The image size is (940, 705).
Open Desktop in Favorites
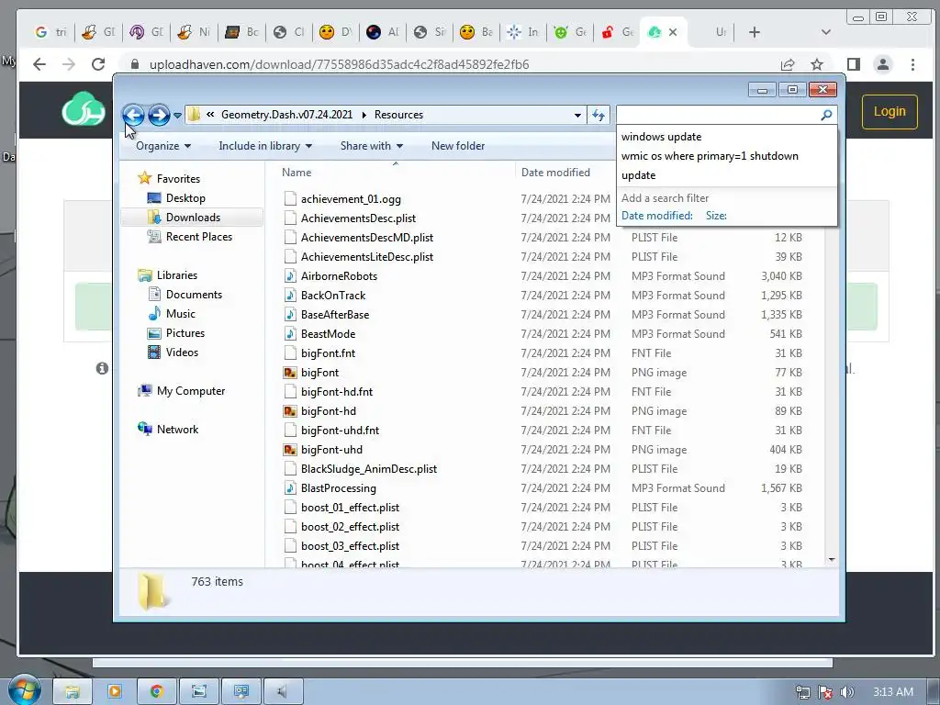point(185,198)
